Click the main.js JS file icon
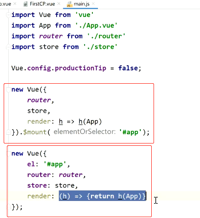Viewport: 200px width, 218px height. click(x=69, y=4)
